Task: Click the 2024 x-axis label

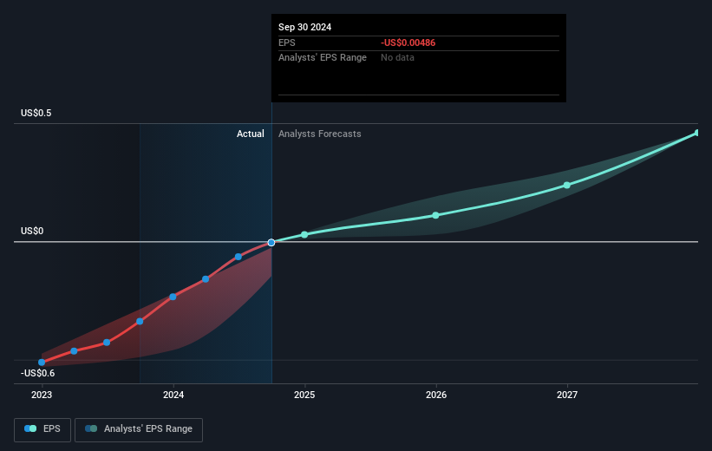Action: tap(173, 395)
